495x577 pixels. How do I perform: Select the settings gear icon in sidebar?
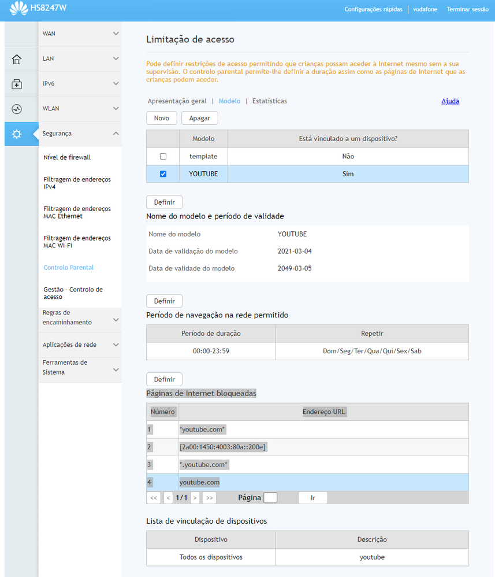pyautogui.click(x=17, y=134)
